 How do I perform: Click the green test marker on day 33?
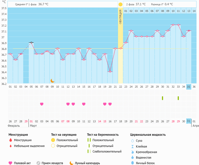pos(178,98)
